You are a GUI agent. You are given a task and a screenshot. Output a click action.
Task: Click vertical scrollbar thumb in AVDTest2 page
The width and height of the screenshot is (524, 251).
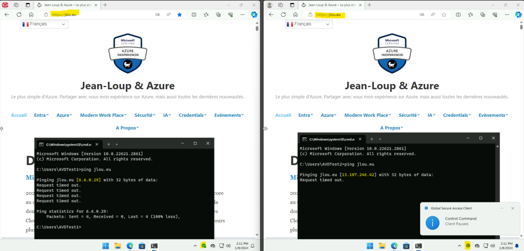[521, 28]
